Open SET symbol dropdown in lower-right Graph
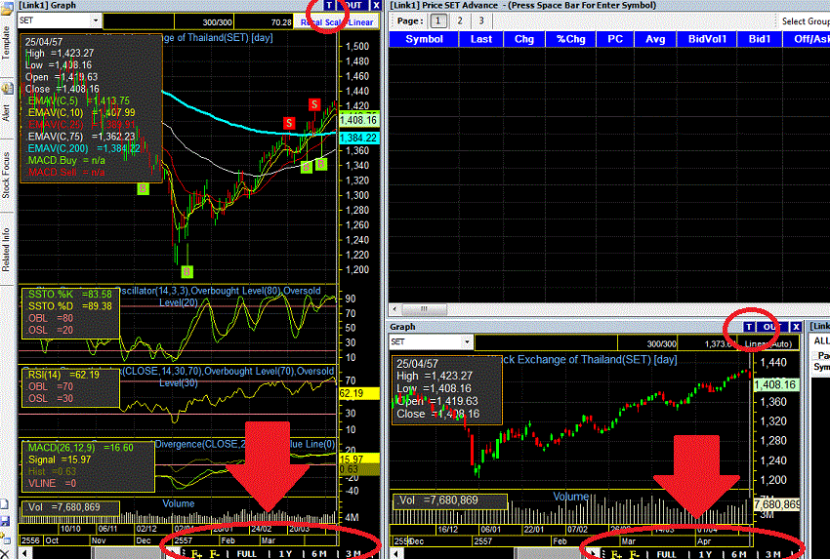Viewport: 830px width, 559px height. click(467, 342)
